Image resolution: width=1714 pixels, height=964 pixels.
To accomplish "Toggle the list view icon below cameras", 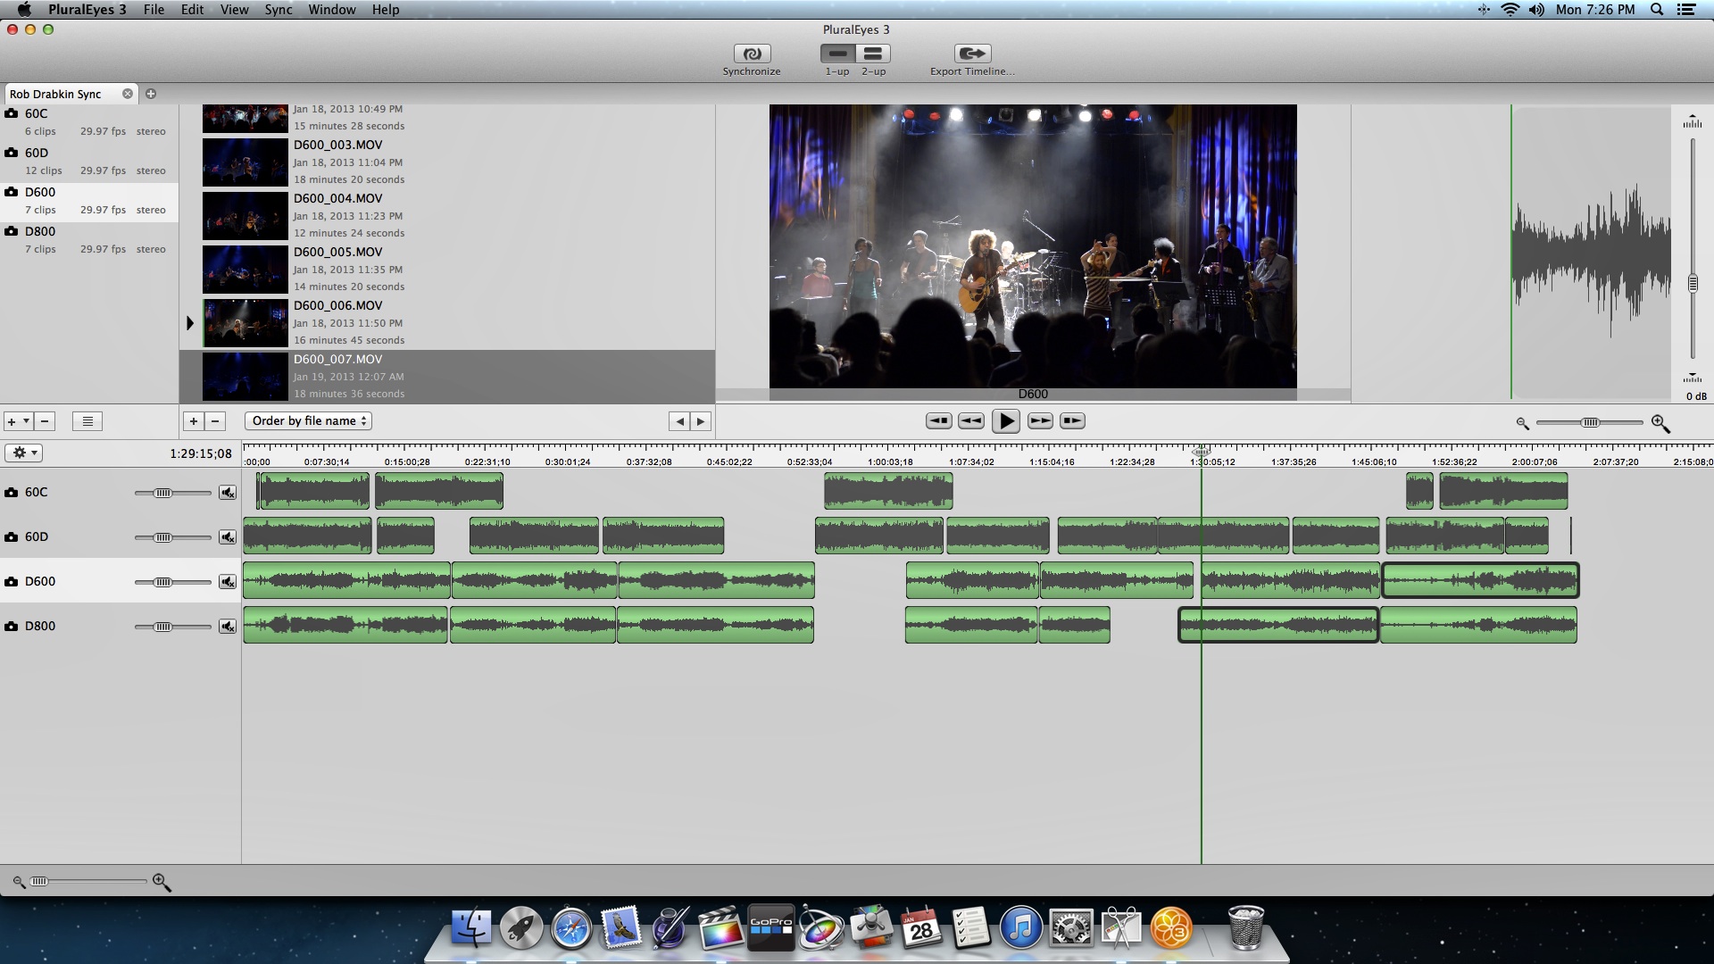I will click(x=87, y=421).
